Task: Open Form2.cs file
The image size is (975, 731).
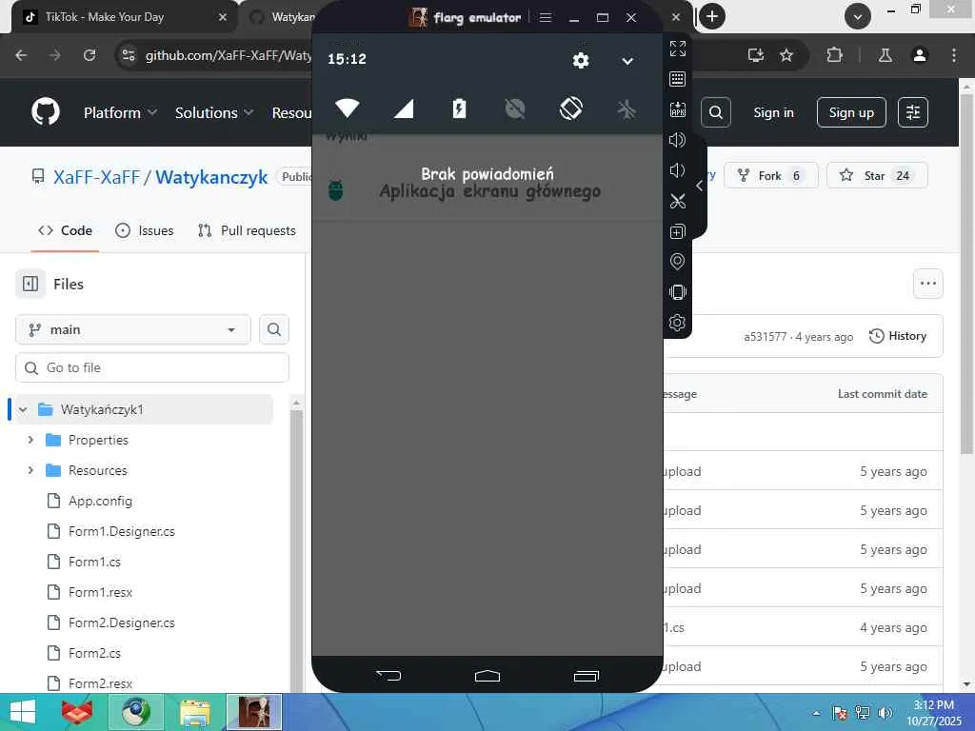Action: click(x=94, y=653)
